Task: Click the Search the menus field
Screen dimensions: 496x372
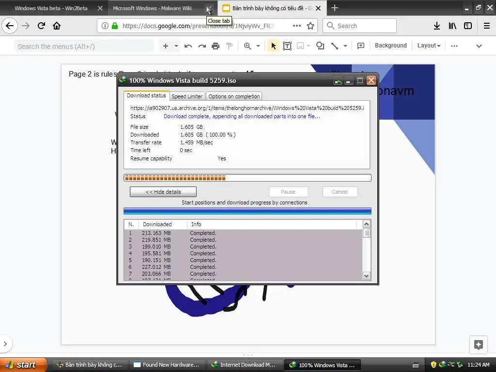Action: [x=84, y=46]
